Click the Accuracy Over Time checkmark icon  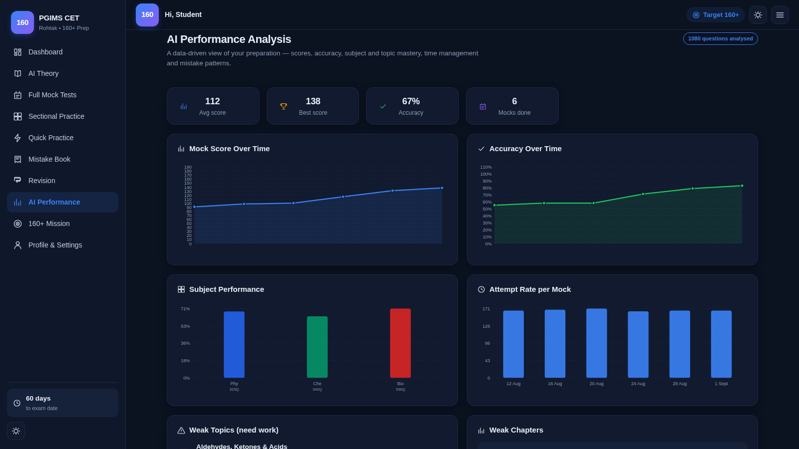481,149
